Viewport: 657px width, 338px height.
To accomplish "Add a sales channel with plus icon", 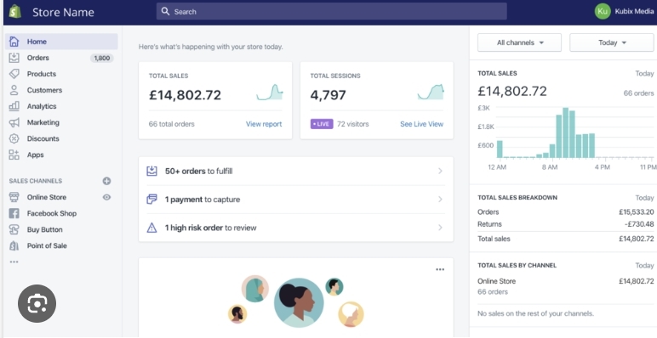I will 107,181.
